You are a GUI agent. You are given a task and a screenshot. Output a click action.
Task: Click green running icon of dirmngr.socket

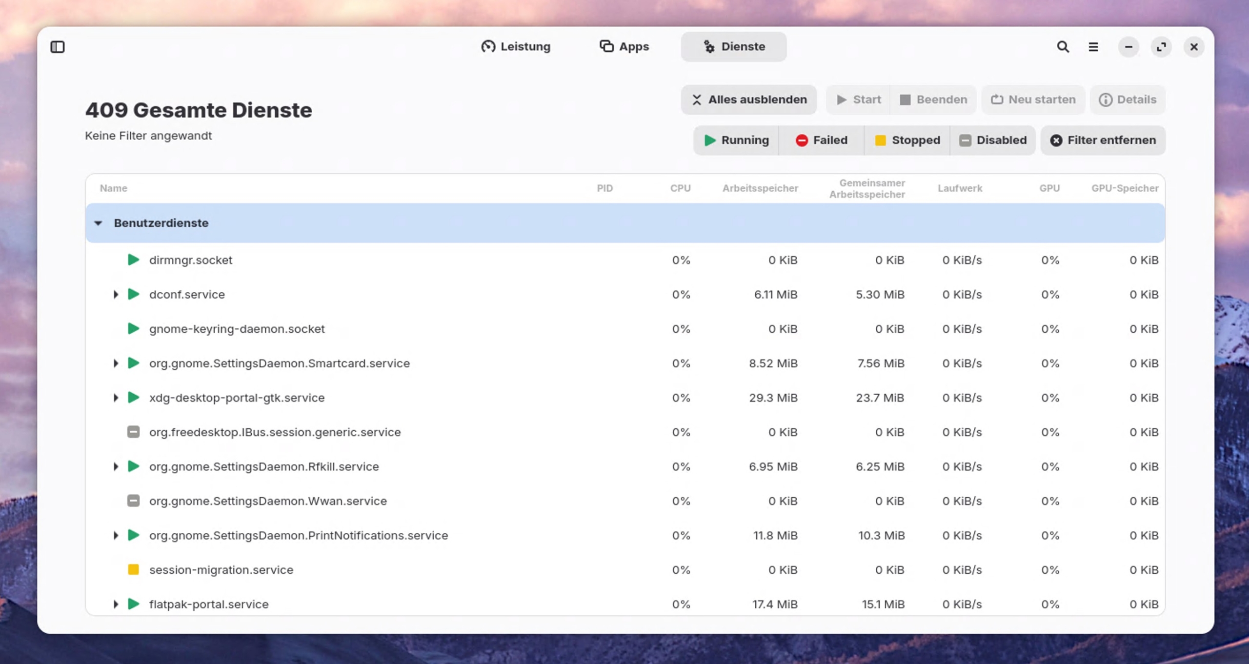[133, 260]
